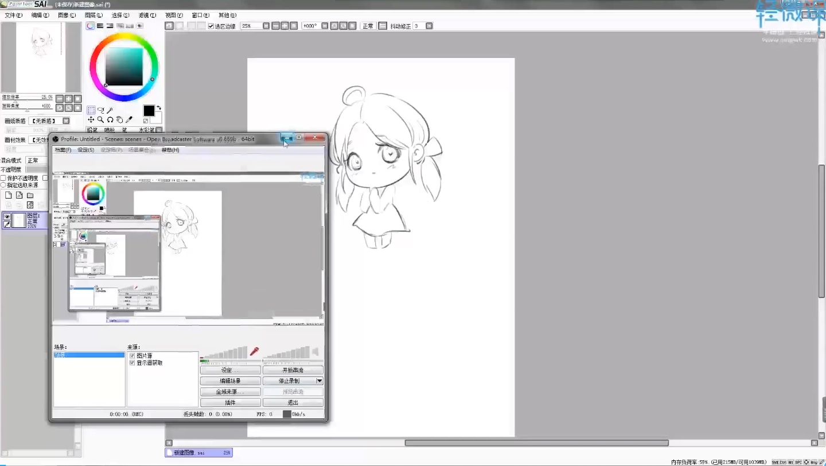This screenshot has width=826, height=466.
Task: Flip the canvas horizontally in the toolbar
Action: click(383, 26)
